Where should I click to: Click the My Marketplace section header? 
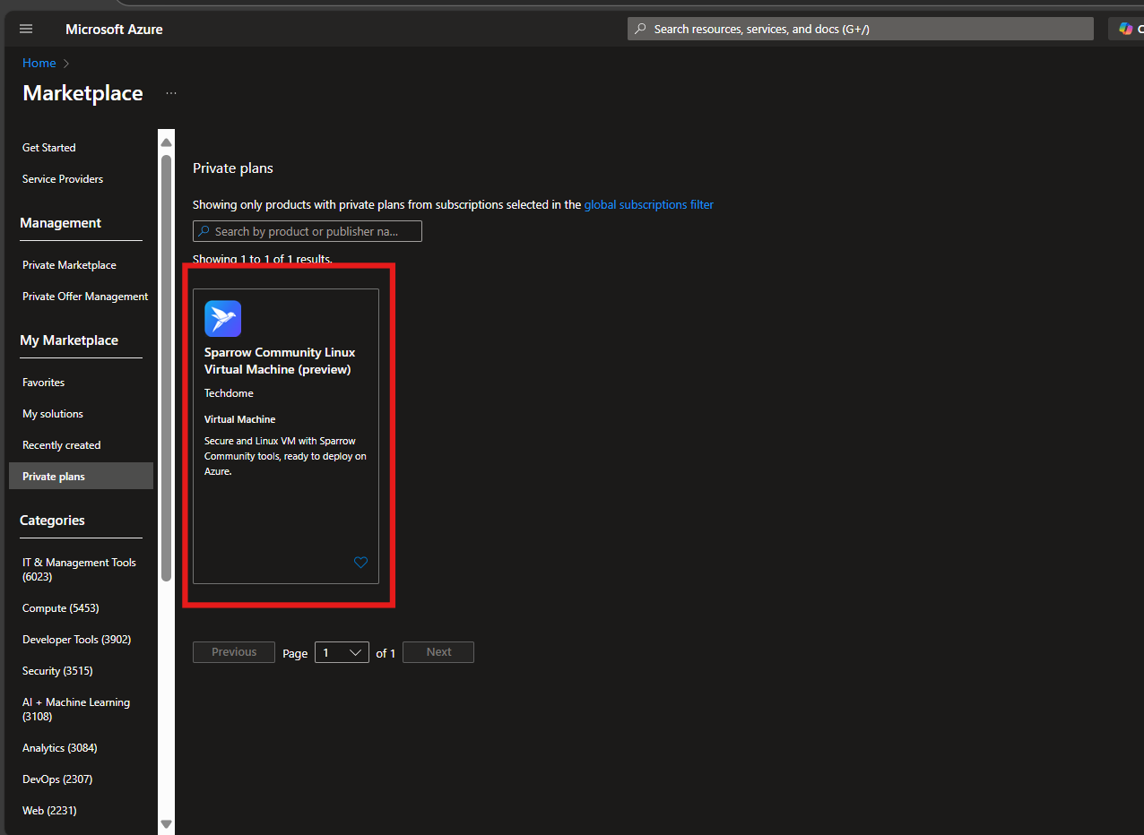(69, 340)
